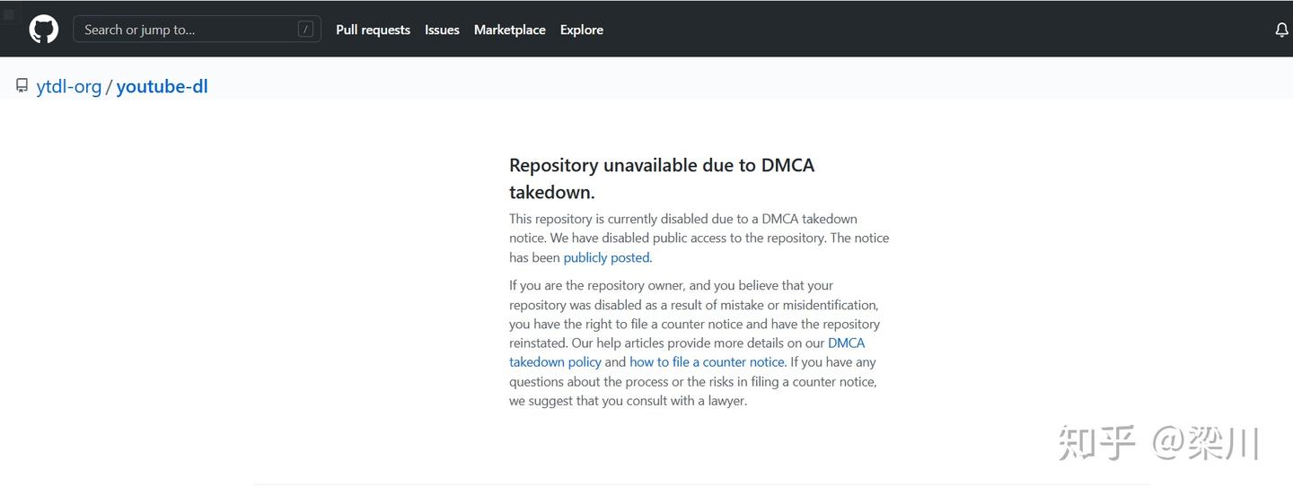Click the slash between ytdl-org and youtube-dl
The image size is (1293, 495).
(x=109, y=87)
